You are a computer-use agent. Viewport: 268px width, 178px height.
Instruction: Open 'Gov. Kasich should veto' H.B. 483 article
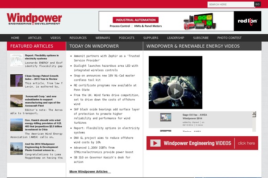(x=43, y=125)
